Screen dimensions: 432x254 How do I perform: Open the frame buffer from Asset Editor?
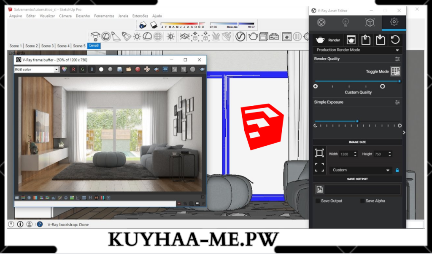pos(351,40)
